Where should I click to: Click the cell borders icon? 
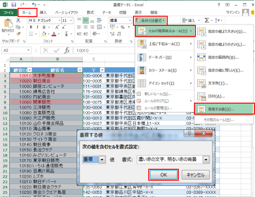click(31, 34)
